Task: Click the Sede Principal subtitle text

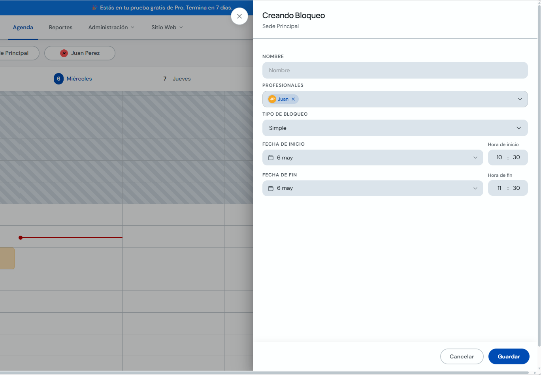Action: pyautogui.click(x=281, y=26)
